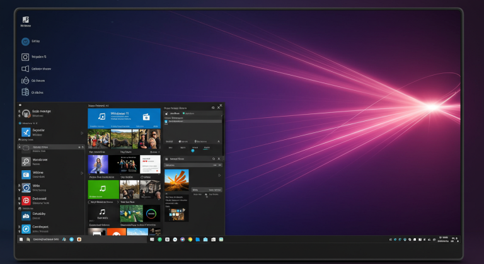Launch the gray magnifier app in Start list
This screenshot has width=484, height=264.
[x=26, y=161]
